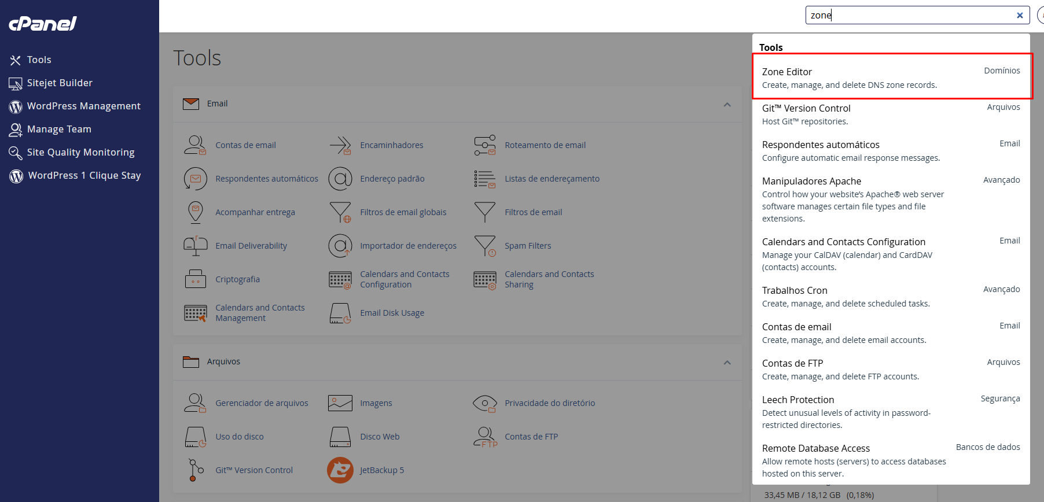1044x502 pixels.
Task: Clear the search field with X
Action: coord(1020,16)
